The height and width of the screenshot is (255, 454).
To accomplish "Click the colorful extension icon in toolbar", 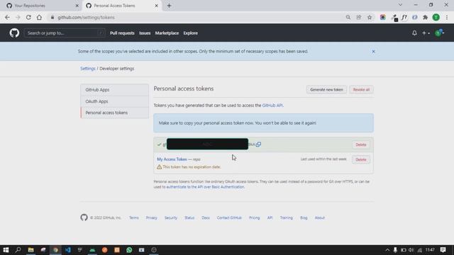I will pyautogui.click(x=383, y=17).
